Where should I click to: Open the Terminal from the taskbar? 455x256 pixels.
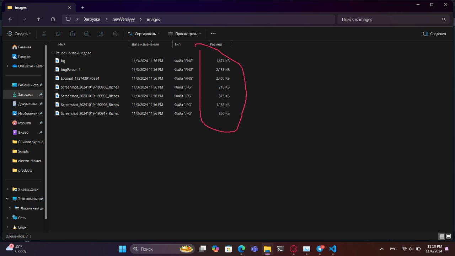pyautogui.click(x=280, y=249)
